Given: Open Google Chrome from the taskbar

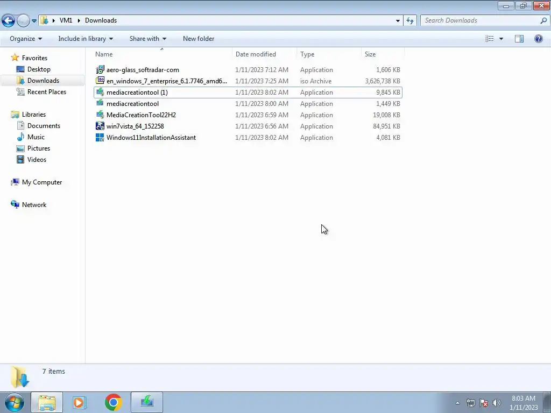Looking at the screenshot, I should 113,402.
